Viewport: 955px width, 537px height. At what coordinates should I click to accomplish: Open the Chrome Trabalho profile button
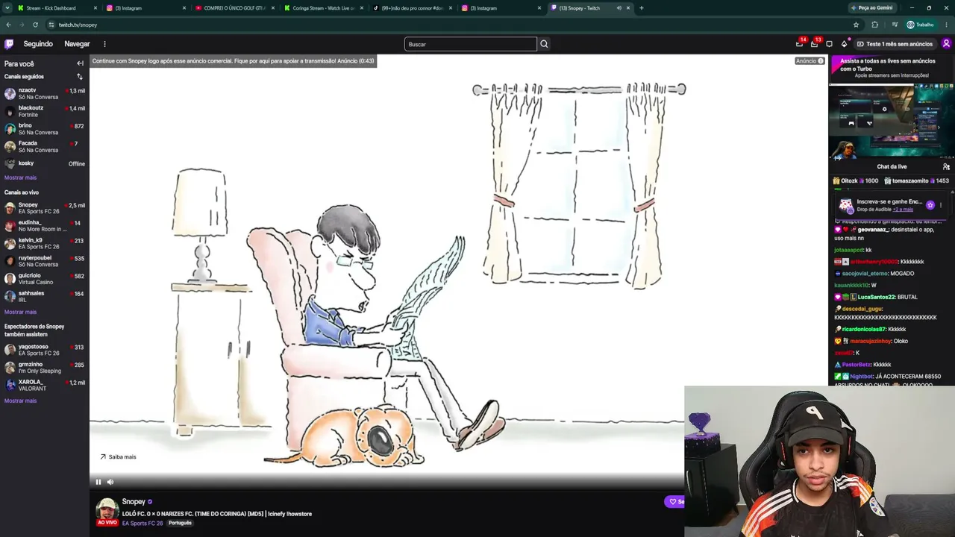tap(920, 25)
